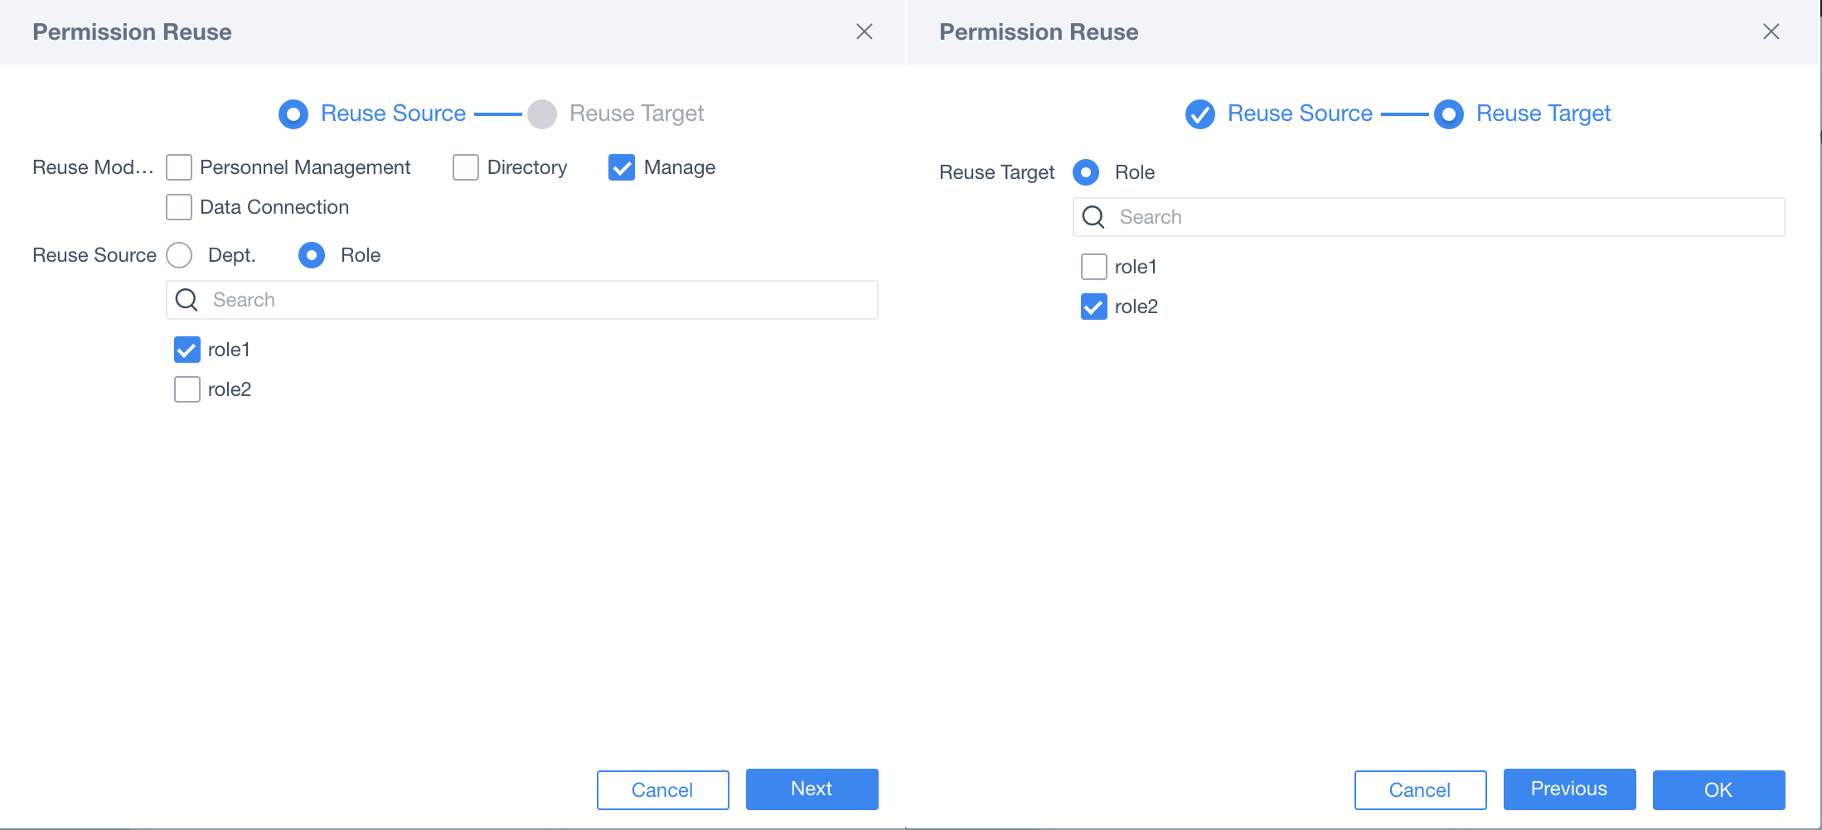The image size is (1822, 830).
Task: Close the right Permission Reuse dialog
Action: 1771,31
